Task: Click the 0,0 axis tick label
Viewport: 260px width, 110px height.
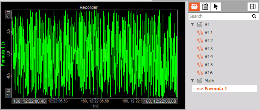Action: point(9,54)
